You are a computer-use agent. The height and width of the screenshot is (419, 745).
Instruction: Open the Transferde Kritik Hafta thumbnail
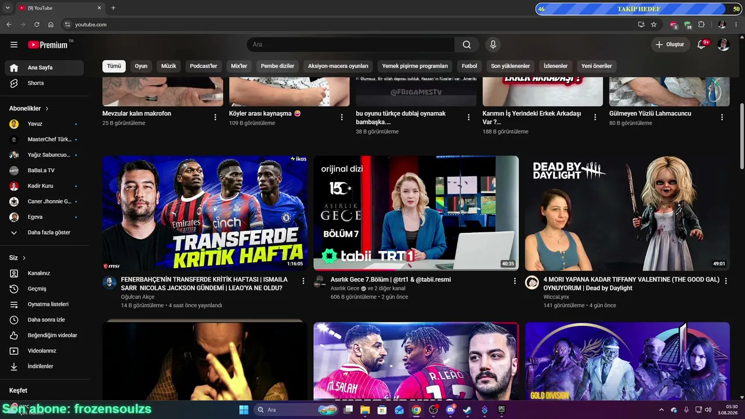[205, 213]
